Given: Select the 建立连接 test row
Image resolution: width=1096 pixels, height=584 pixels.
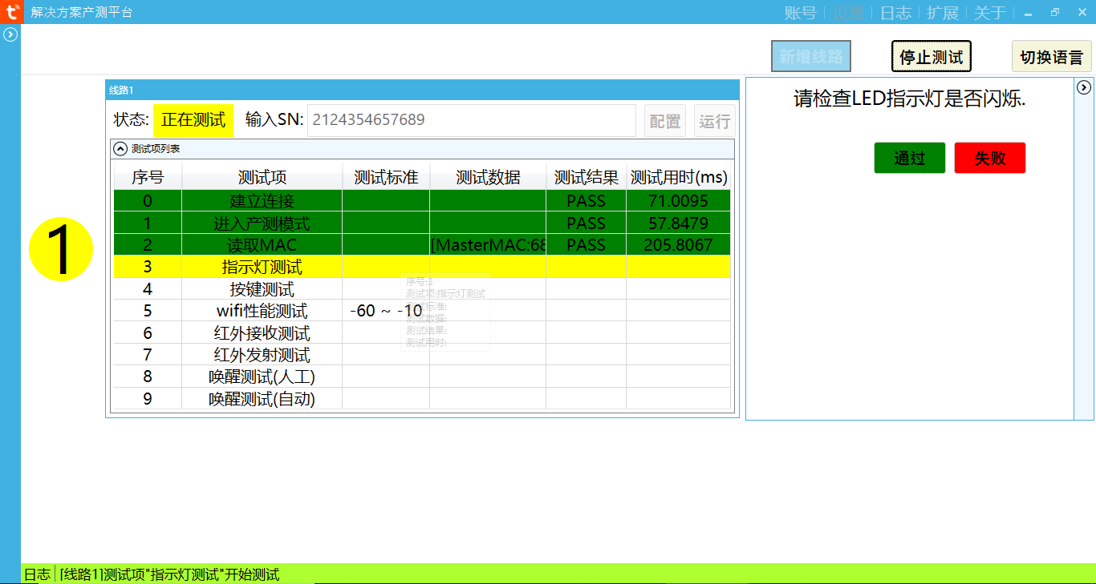Looking at the screenshot, I should click(262, 200).
